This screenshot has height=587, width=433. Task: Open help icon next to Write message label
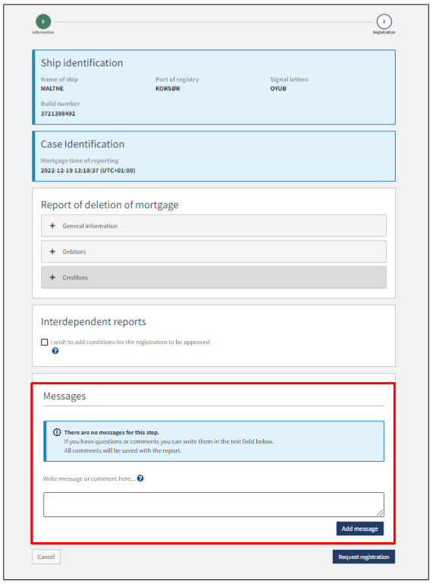tap(140, 478)
